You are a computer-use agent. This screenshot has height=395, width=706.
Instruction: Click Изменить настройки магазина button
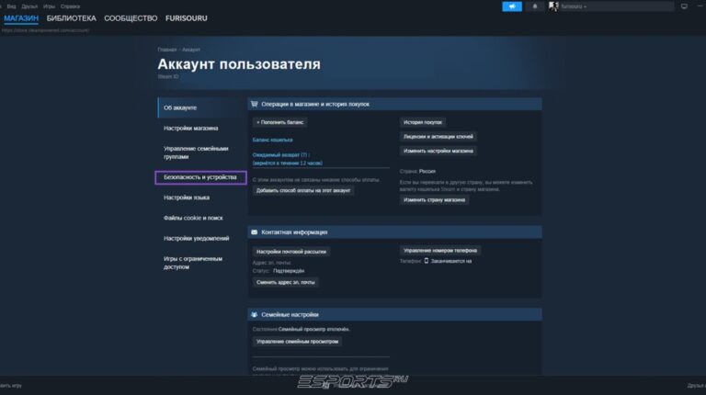point(438,152)
